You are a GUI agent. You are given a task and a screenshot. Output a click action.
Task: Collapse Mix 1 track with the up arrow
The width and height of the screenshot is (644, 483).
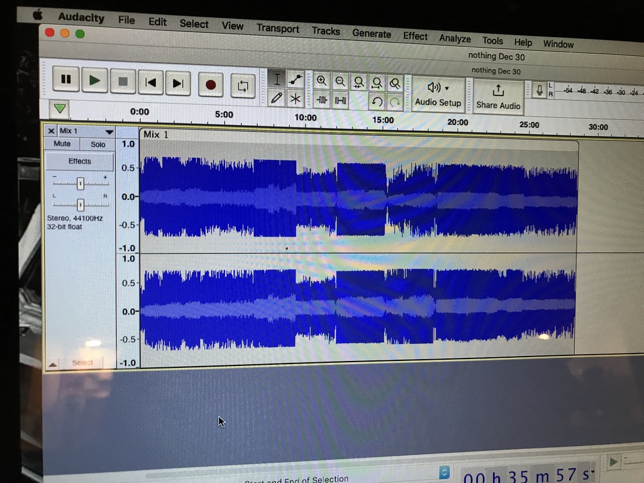[x=53, y=364]
